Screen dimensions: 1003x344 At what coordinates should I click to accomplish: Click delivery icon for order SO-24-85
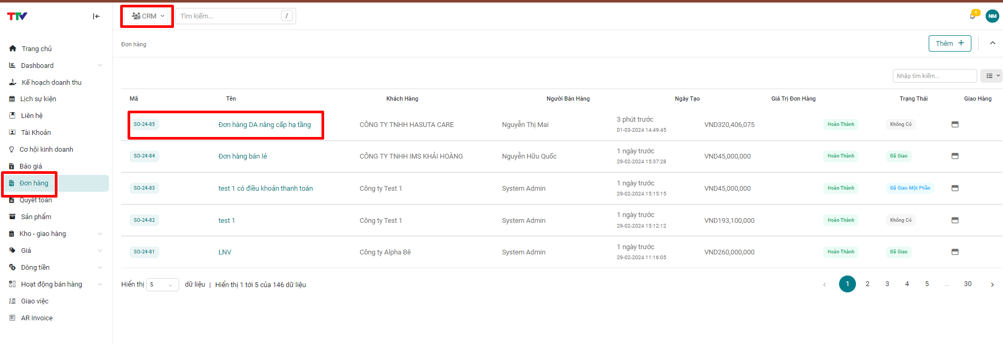955,124
